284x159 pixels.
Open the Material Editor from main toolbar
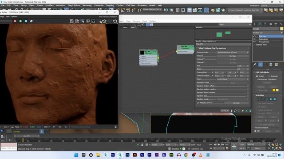click(x=206, y=10)
